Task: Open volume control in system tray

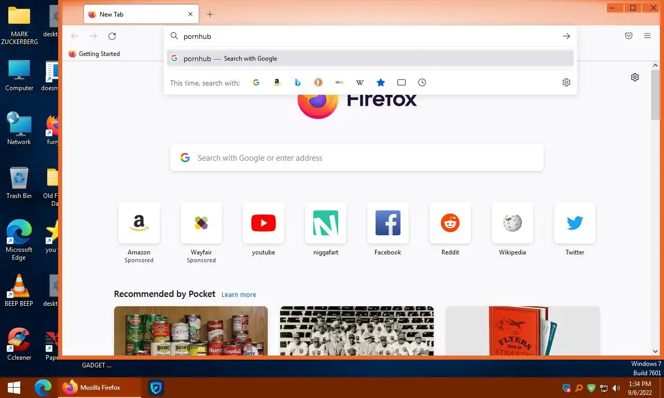Action: click(x=616, y=388)
